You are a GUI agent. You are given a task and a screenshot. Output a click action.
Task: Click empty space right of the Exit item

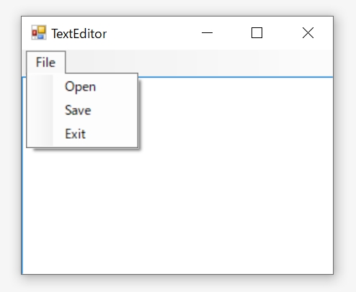click(x=113, y=134)
